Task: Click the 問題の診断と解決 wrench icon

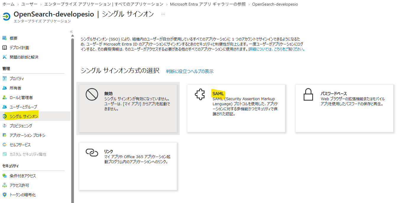Action: [x=4, y=57]
